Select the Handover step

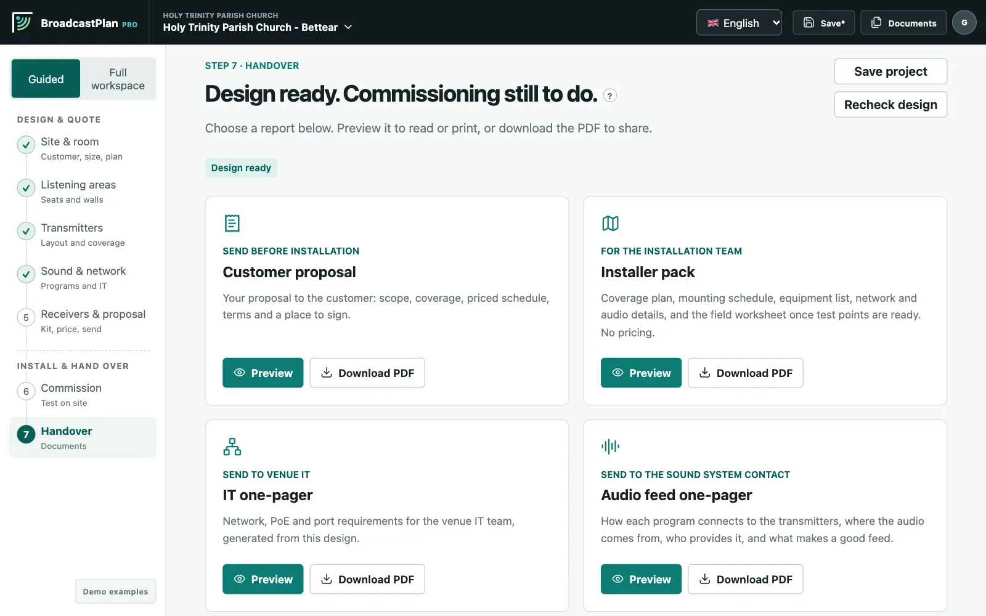coord(83,437)
